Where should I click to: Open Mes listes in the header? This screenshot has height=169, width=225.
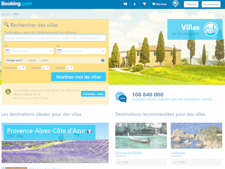159,4
